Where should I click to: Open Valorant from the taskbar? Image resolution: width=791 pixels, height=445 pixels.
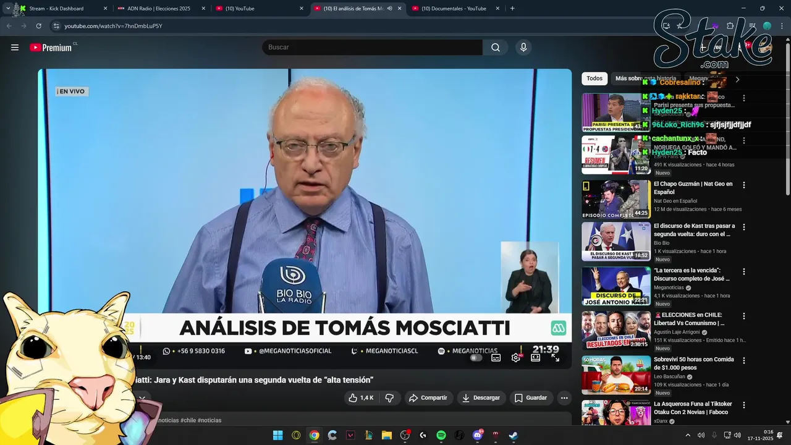pos(350,435)
